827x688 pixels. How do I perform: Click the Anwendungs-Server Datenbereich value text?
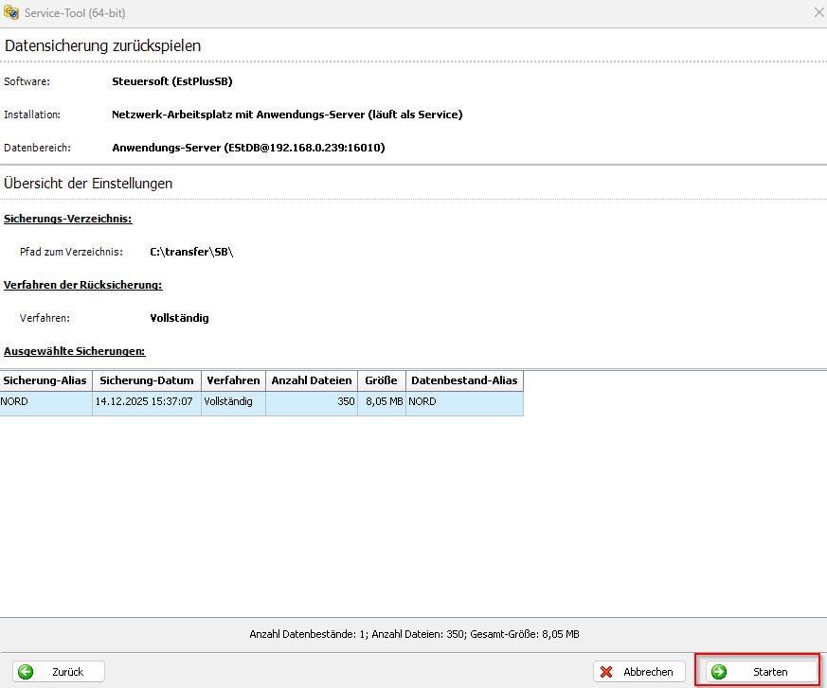point(248,148)
